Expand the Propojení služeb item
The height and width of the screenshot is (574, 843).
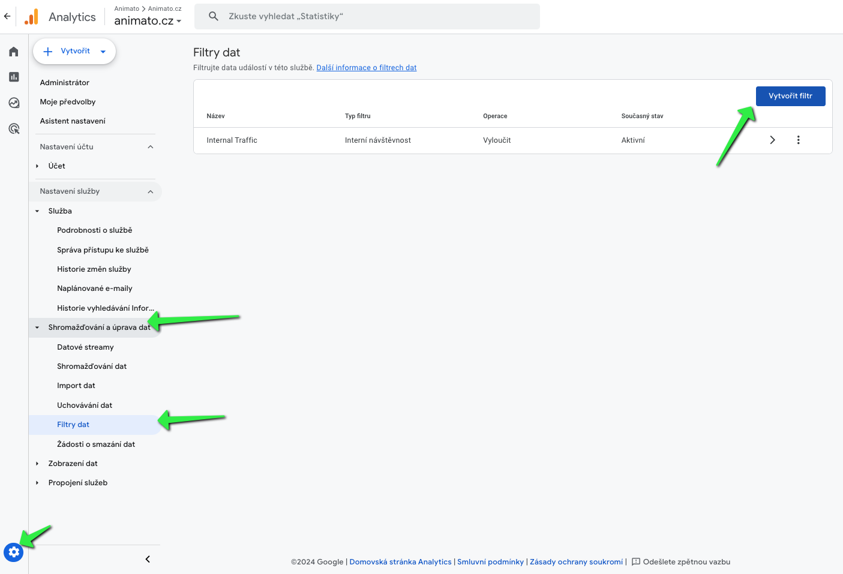tap(37, 483)
